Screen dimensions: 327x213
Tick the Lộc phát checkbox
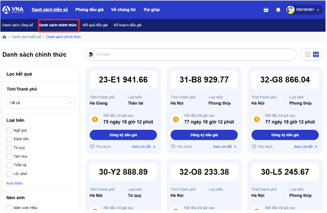click(x=9, y=174)
